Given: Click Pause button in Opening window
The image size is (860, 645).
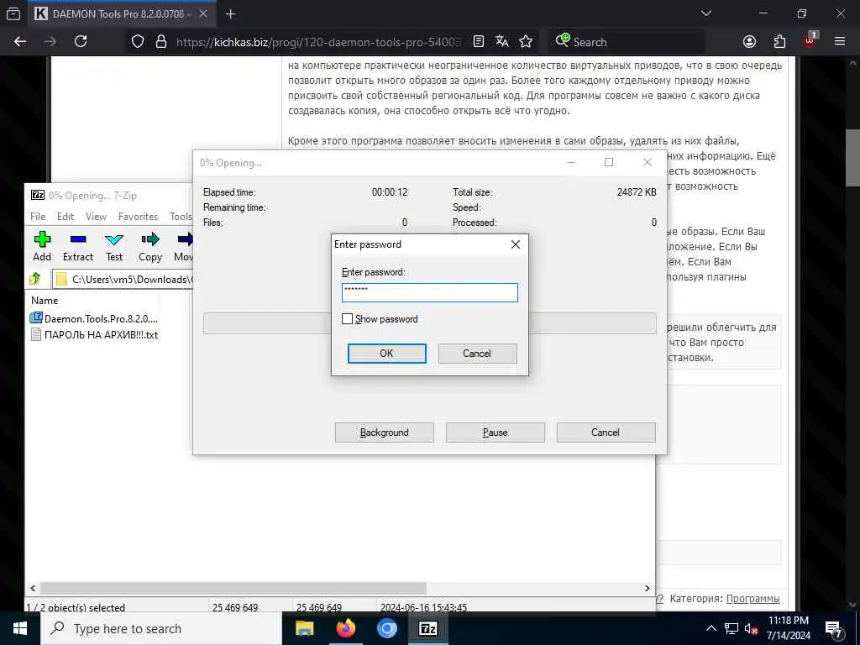Looking at the screenshot, I should 496,433.
